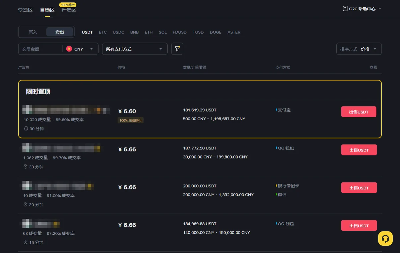Select the USDT coin tab
The width and height of the screenshot is (400, 253).
(x=87, y=32)
